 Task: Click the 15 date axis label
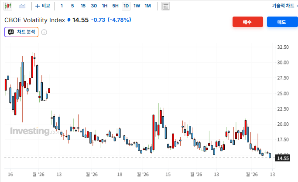coord(168,174)
